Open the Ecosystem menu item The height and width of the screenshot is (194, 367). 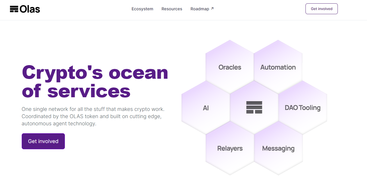(x=142, y=9)
